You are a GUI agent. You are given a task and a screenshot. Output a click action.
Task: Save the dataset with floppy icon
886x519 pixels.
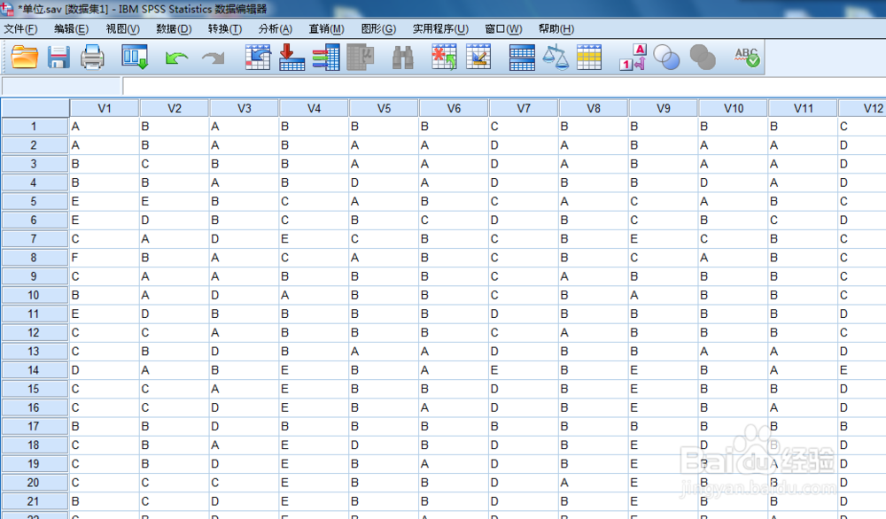[58, 58]
